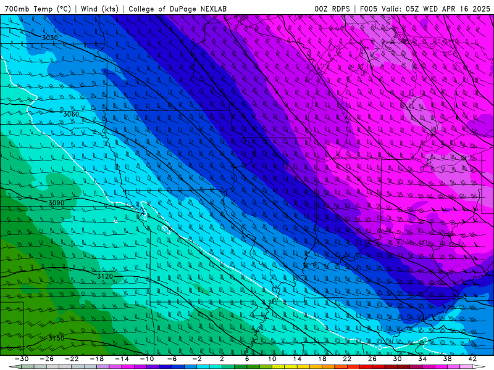Viewport: 494px width, 370px height.
Task: Pick the bright red swatch below the 26 label
Action: pos(366,367)
